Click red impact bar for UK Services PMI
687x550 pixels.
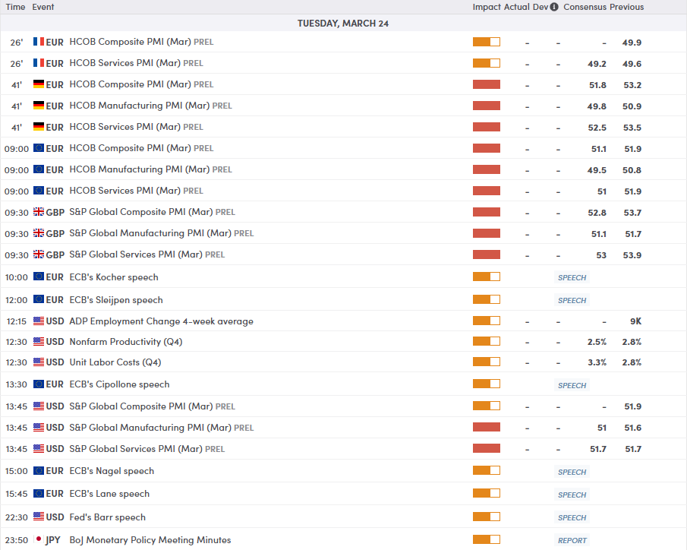(x=487, y=254)
